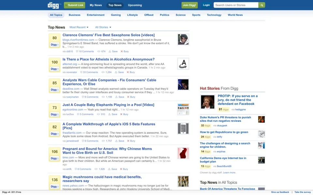Bury the Chinese Moms story
The height and width of the screenshot is (195, 313).
tap(124, 169)
